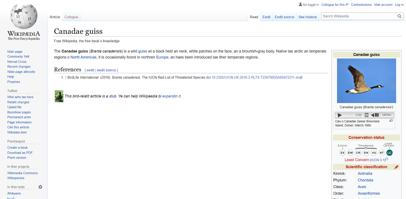406x199 pixels.
Task: Open Animalia classification link
Action: [365, 174]
